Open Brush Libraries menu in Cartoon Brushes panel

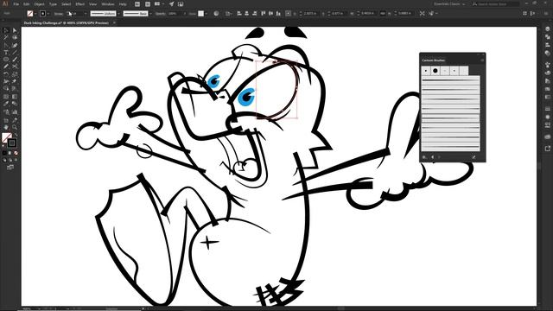click(424, 157)
